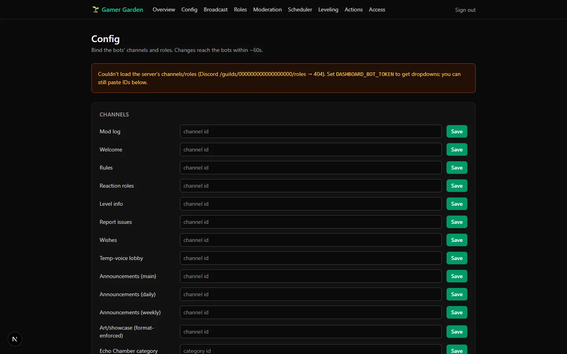Navigate to the Actions page
The width and height of the screenshot is (567, 354).
(x=354, y=9)
